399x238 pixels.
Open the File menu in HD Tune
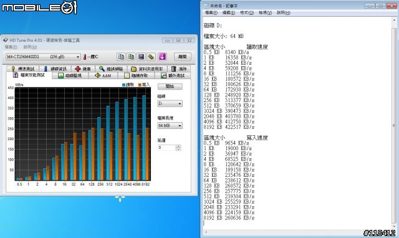(x=11, y=47)
